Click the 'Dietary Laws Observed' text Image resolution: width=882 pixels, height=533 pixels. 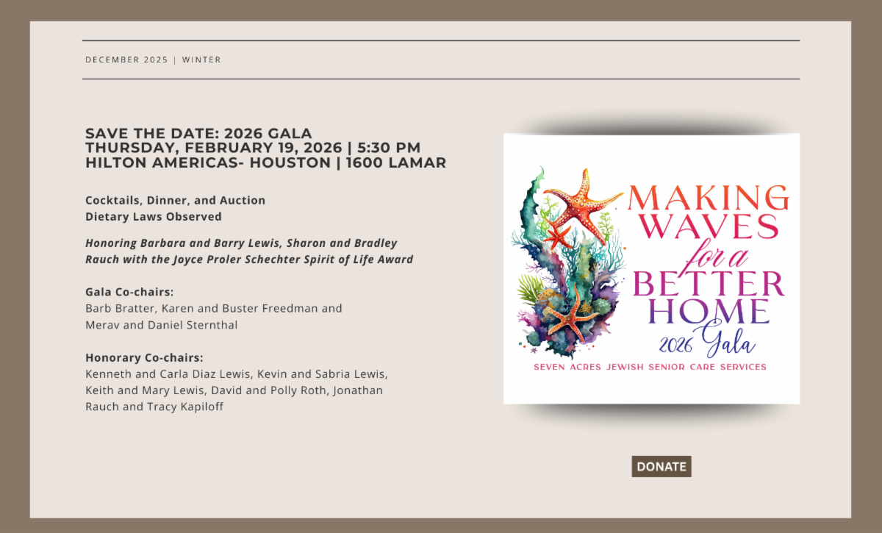pyautogui.click(x=153, y=217)
